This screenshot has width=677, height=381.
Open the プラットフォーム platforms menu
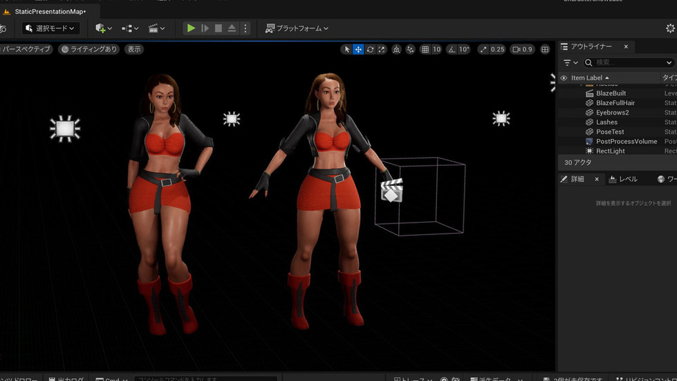coord(297,28)
